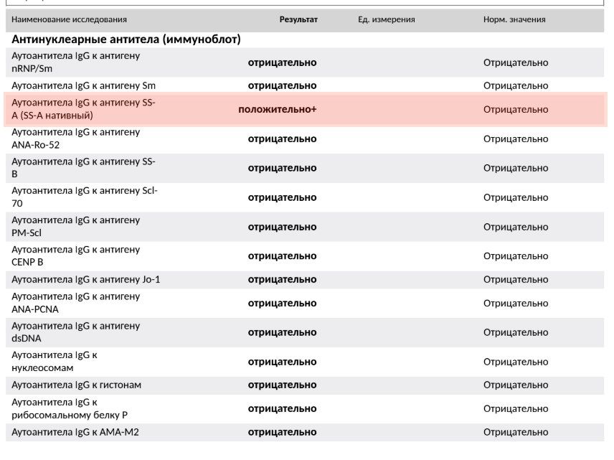Select the SS-A нативный antigen row name
The height and width of the screenshot is (460, 614).
(x=83, y=109)
